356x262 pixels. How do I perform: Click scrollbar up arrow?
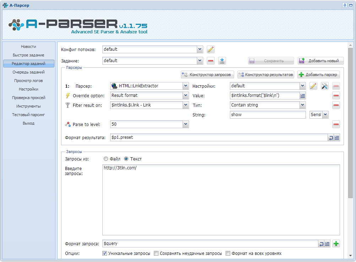(x=350, y=45)
